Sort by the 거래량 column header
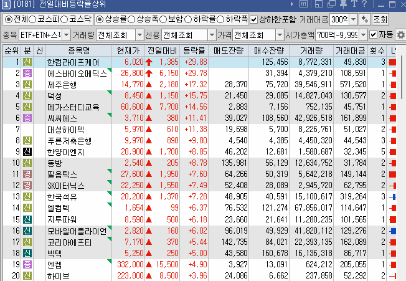 [311, 50]
